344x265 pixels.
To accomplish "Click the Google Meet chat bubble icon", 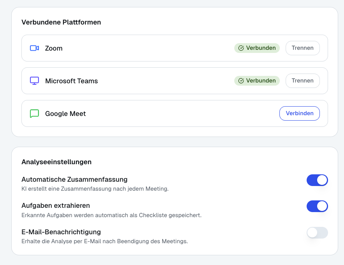I will (34, 113).
